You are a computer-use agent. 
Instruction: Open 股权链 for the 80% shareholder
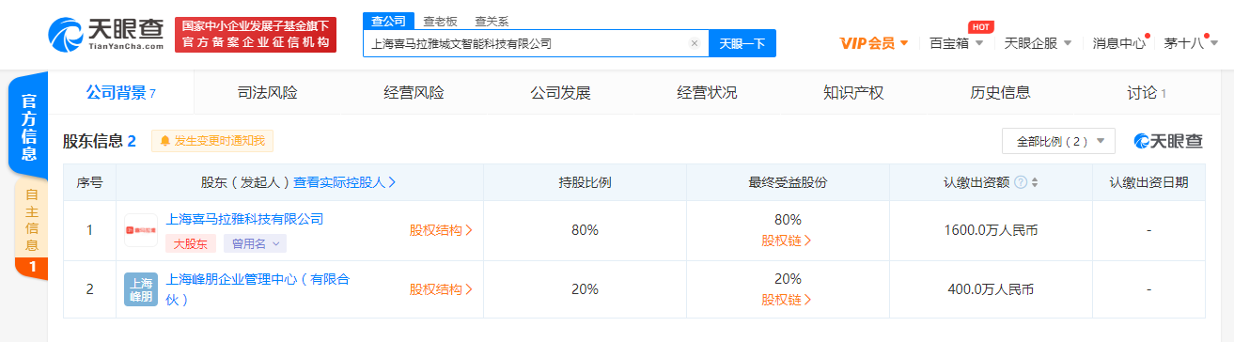[787, 240]
